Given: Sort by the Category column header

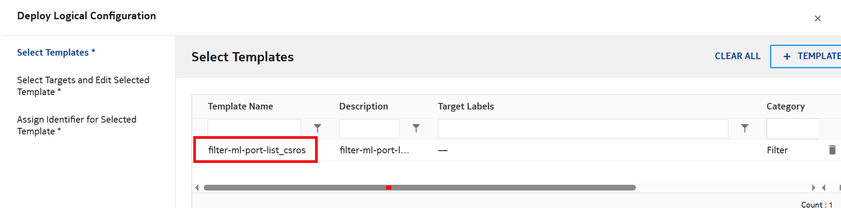Looking at the screenshot, I should pos(785,106).
